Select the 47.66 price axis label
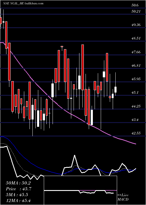The height and width of the screenshot is (205, 146). [136, 52]
